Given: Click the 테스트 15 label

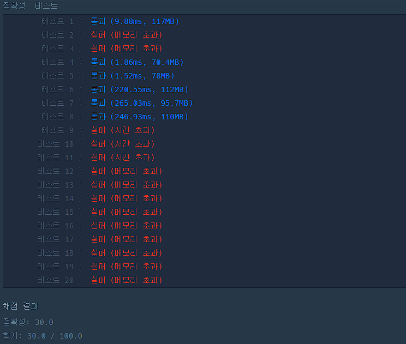Looking at the screenshot, I should (56, 212).
